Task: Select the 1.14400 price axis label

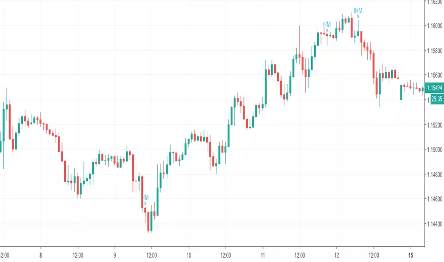Action: 434,224
